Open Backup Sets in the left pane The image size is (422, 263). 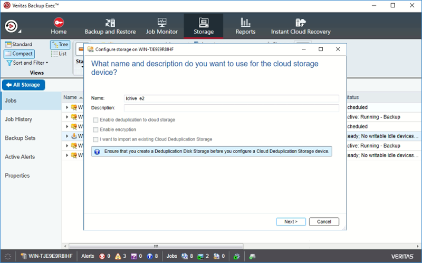pyautogui.click(x=31, y=138)
